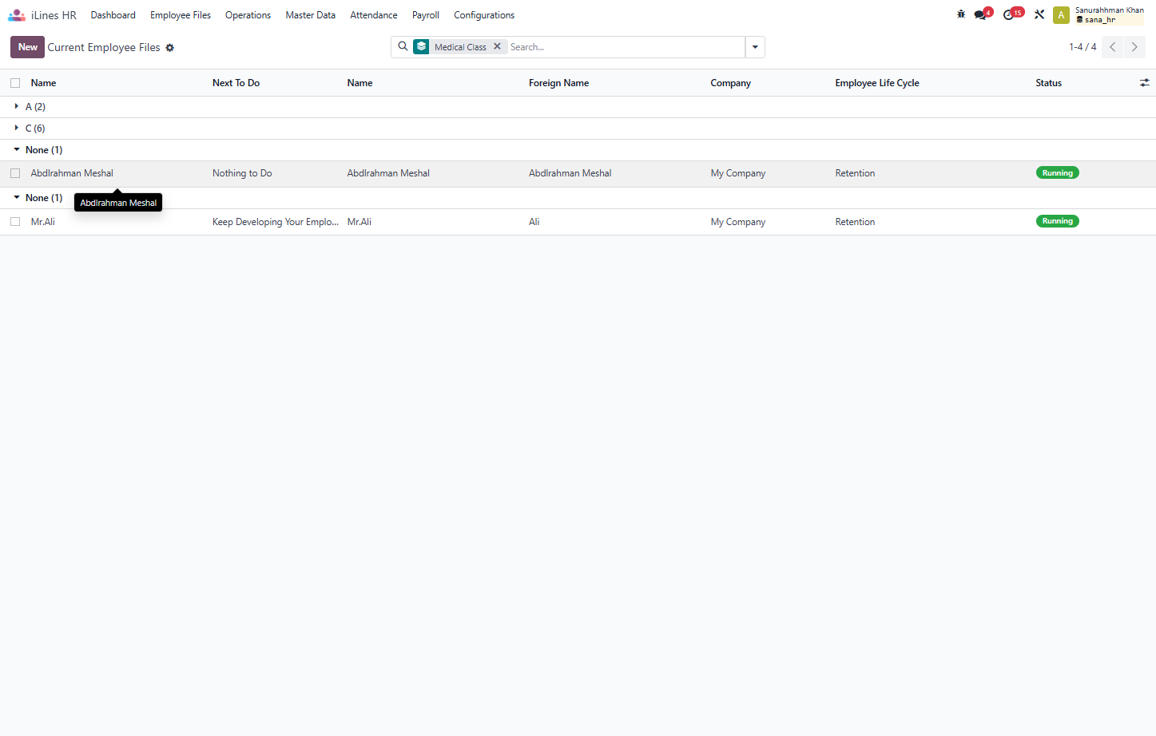Open the Master Data menu
The image size is (1156, 736).
coord(310,15)
